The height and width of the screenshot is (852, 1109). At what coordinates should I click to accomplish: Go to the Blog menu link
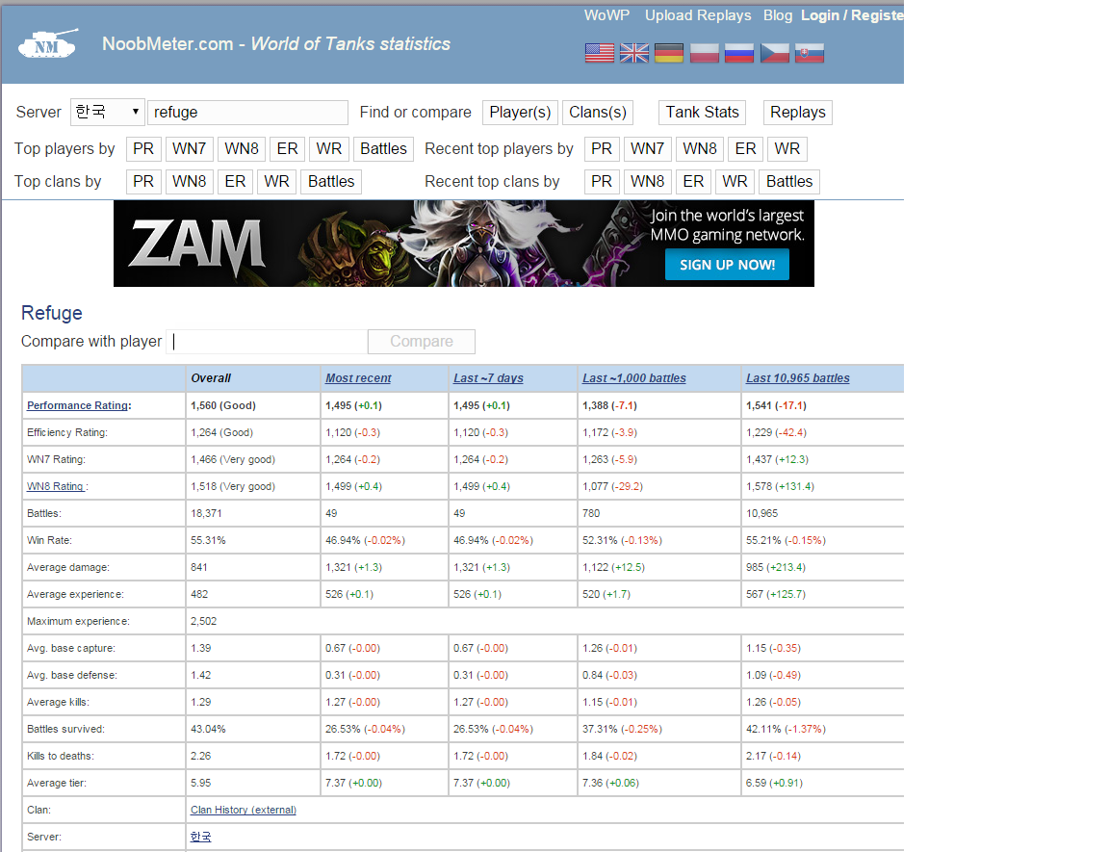(777, 15)
